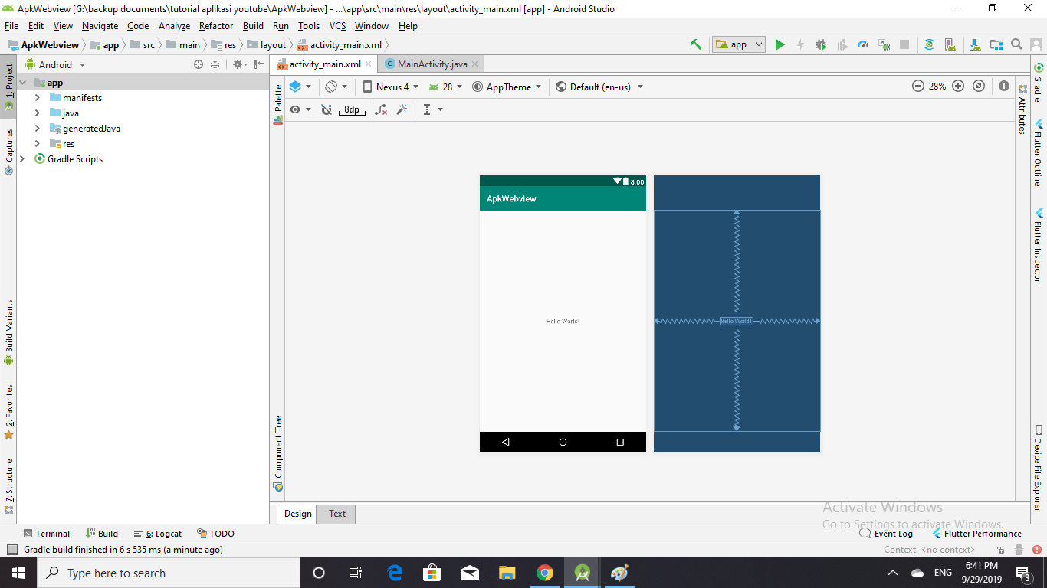Open the Nexus 4 device dropdown

391,87
